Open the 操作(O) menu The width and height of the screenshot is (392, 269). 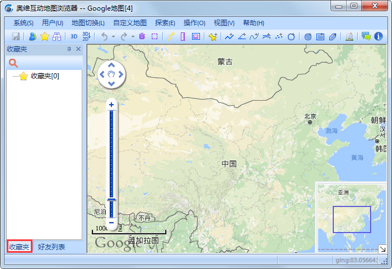pos(194,23)
